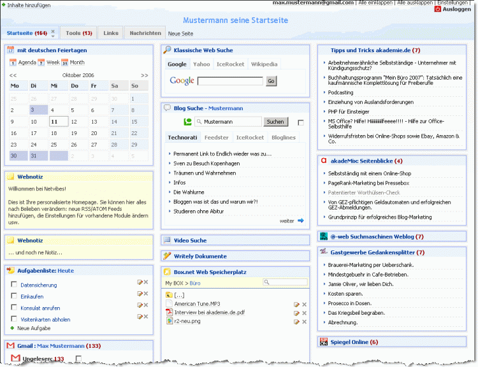Click the Box.net search input field
Image resolution: width=478 pixels, height=367 pixels.
coord(287,282)
